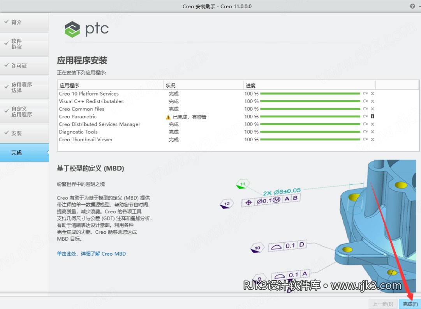Click the retry icon for Creo 10 Platform Services
Viewport: 421px width, 309px height.
[x=365, y=94]
